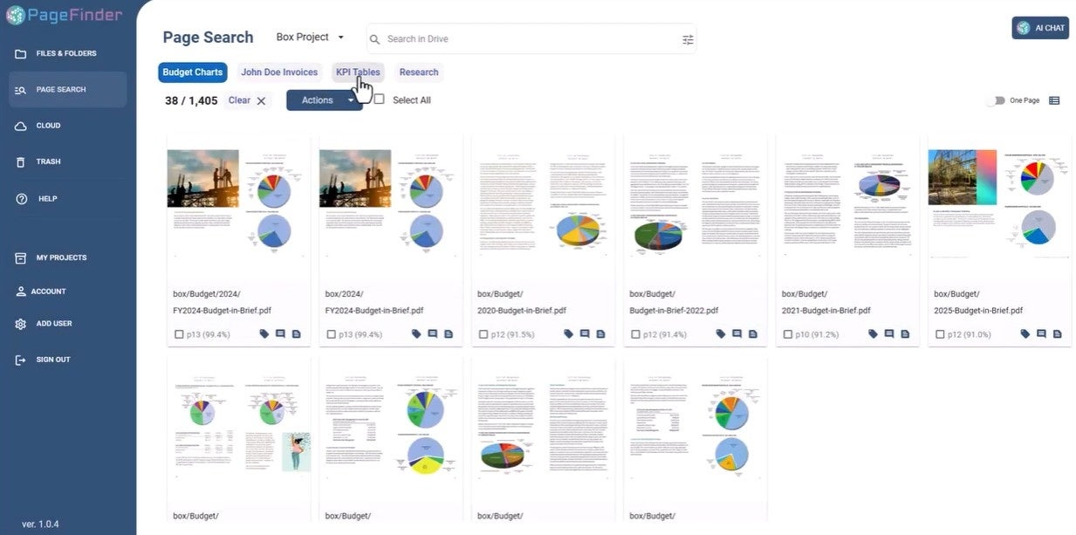Expand the Actions dropdown menu
The width and height of the screenshot is (1076, 535).
325,100
